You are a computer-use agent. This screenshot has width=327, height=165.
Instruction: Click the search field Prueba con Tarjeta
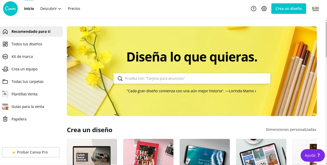[x=192, y=78]
